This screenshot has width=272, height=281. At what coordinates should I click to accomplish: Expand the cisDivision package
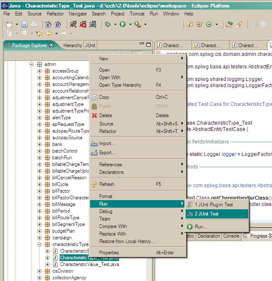pos(40,271)
